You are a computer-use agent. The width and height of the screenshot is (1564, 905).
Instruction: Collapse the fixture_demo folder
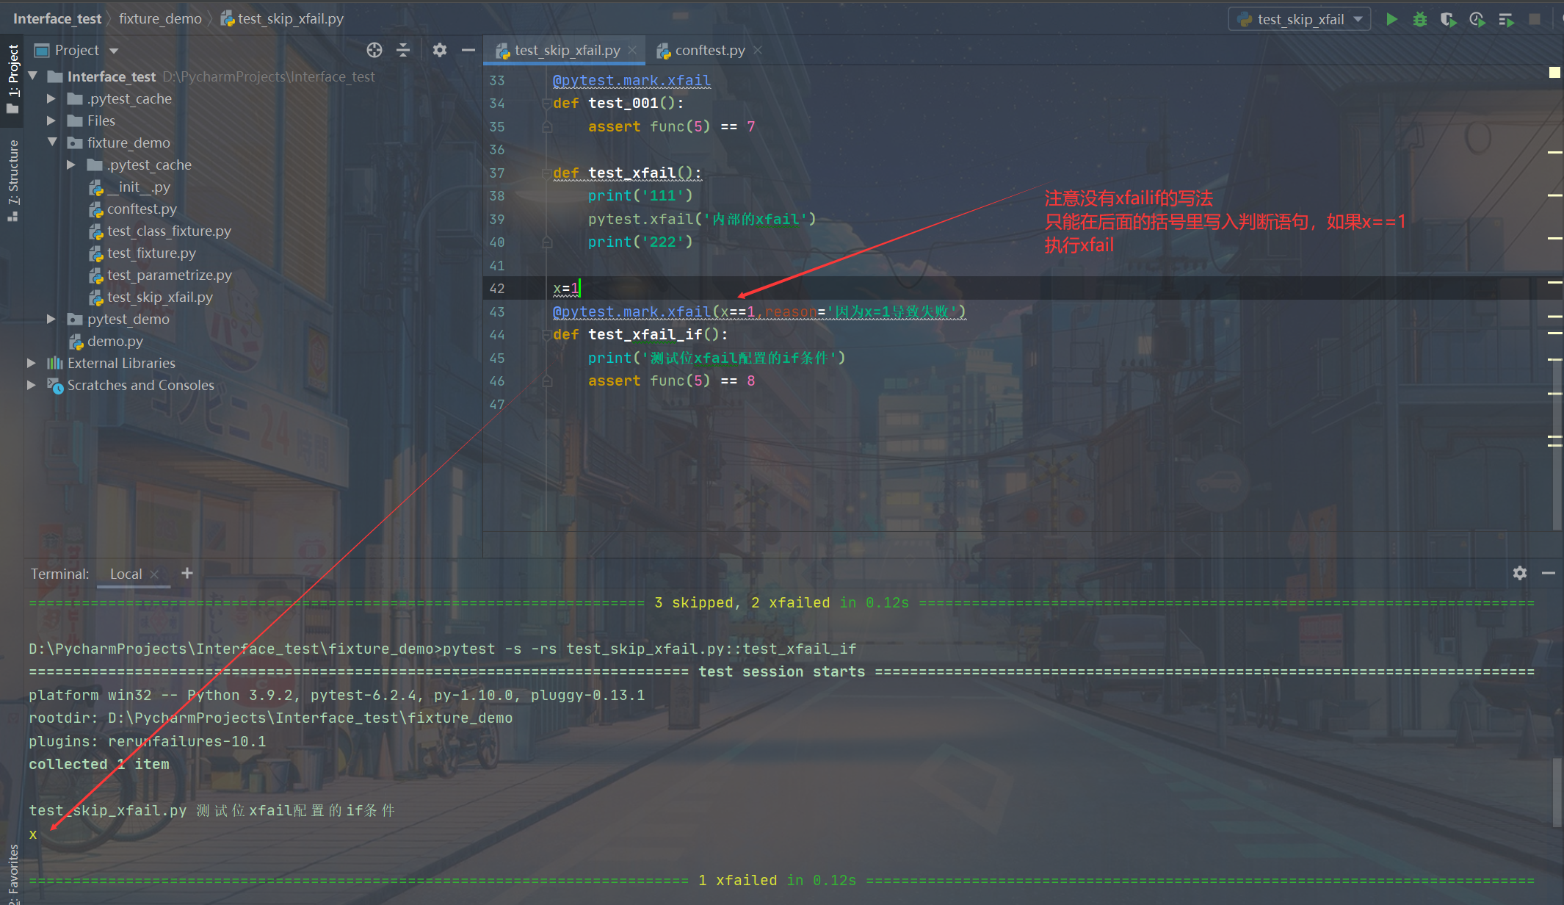[x=51, y=143]
